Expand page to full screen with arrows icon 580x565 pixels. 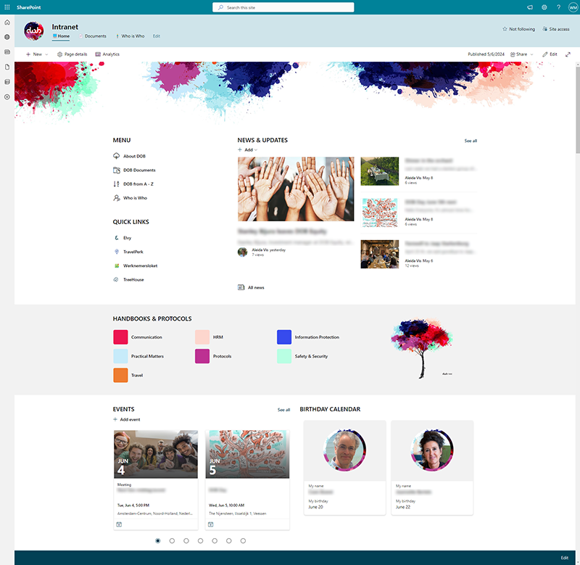(568, 54)
